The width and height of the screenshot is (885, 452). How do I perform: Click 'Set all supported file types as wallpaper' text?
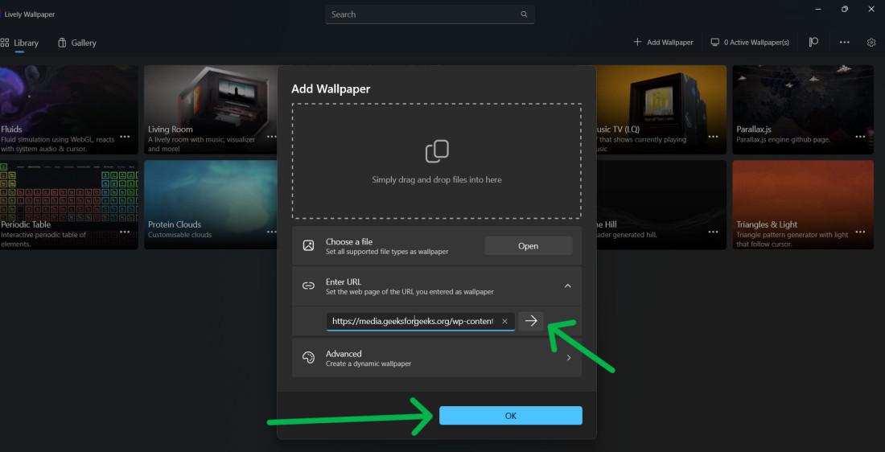387,252
